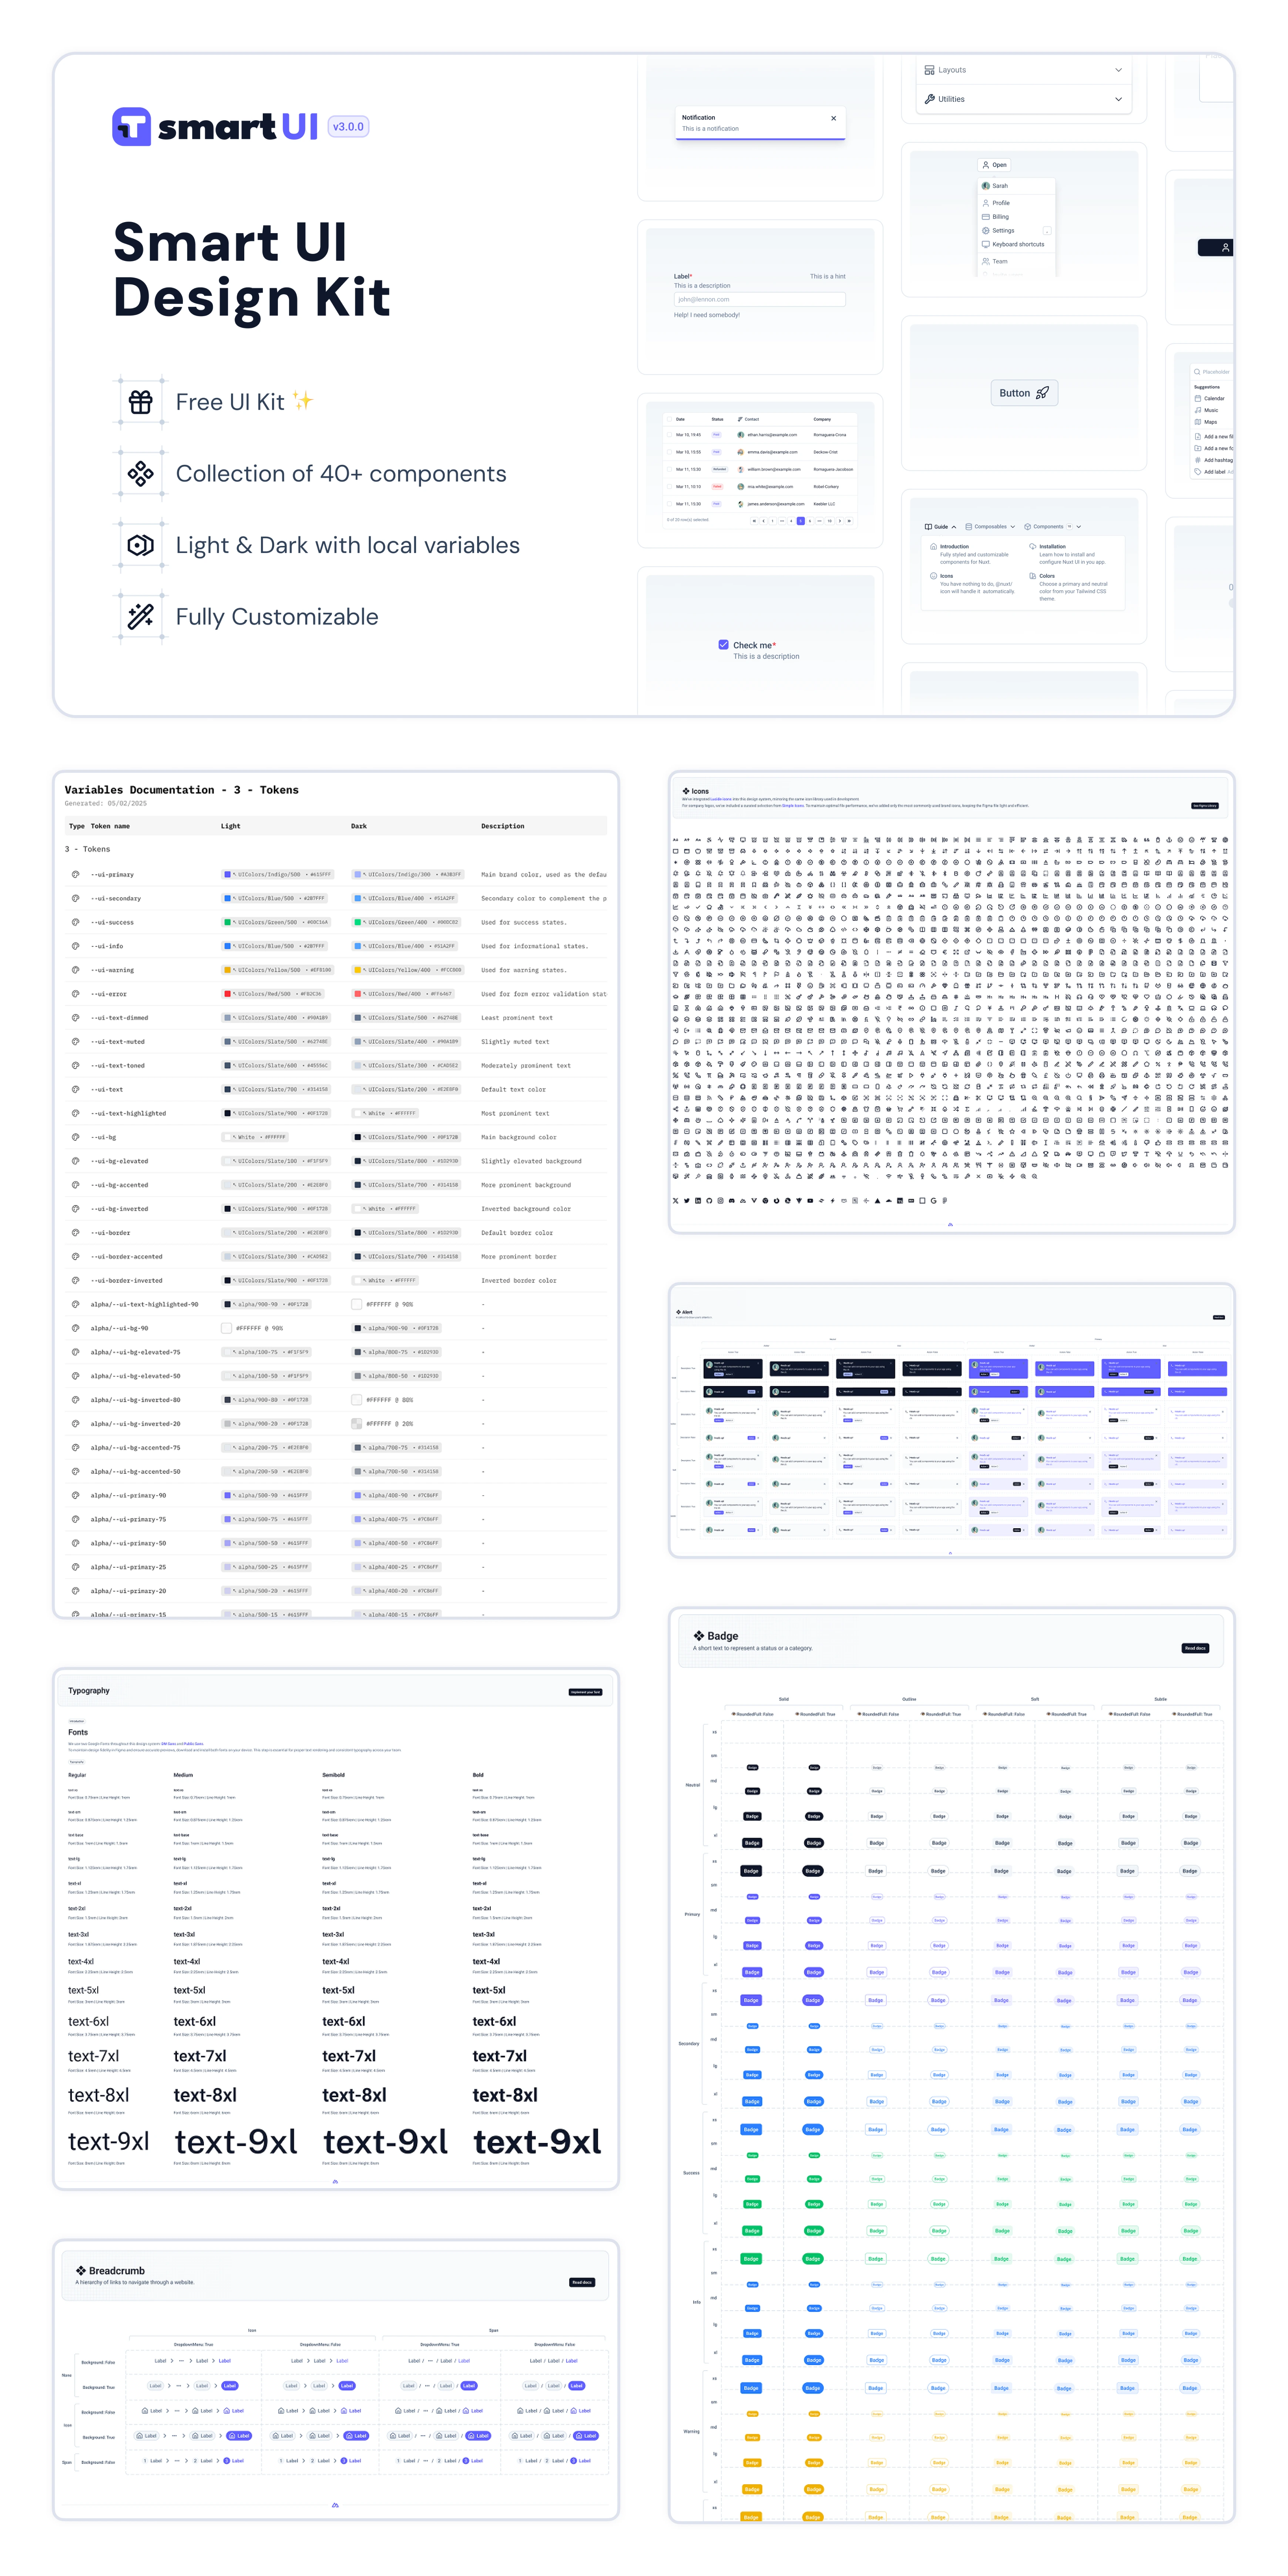Click the Layouts grid icon
This screenshot has height=2576, width=1288.
click(930, 70)
